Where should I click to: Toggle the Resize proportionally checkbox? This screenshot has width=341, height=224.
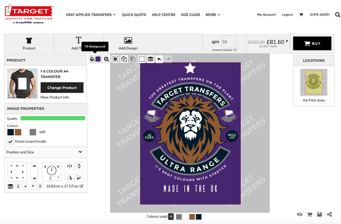pyautogui.click(x=10, y=141)
